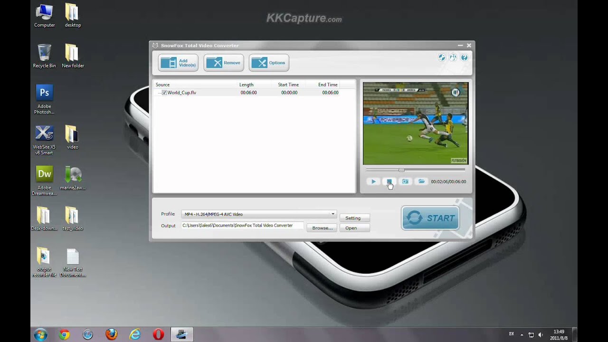Play the video preview
This screenshot has height=342, width=608.
(373, 181)
